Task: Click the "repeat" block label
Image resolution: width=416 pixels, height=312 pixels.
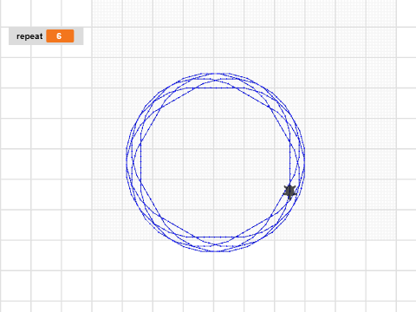Action: click(29, 36)
